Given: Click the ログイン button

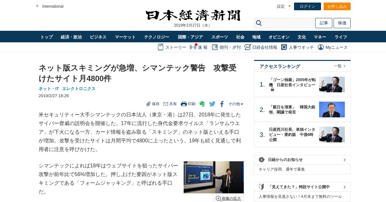Looking at the screenshot, I should pos(308,6).
